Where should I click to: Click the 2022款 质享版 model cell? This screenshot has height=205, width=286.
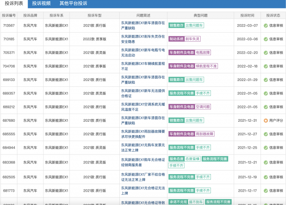(94, 39)
